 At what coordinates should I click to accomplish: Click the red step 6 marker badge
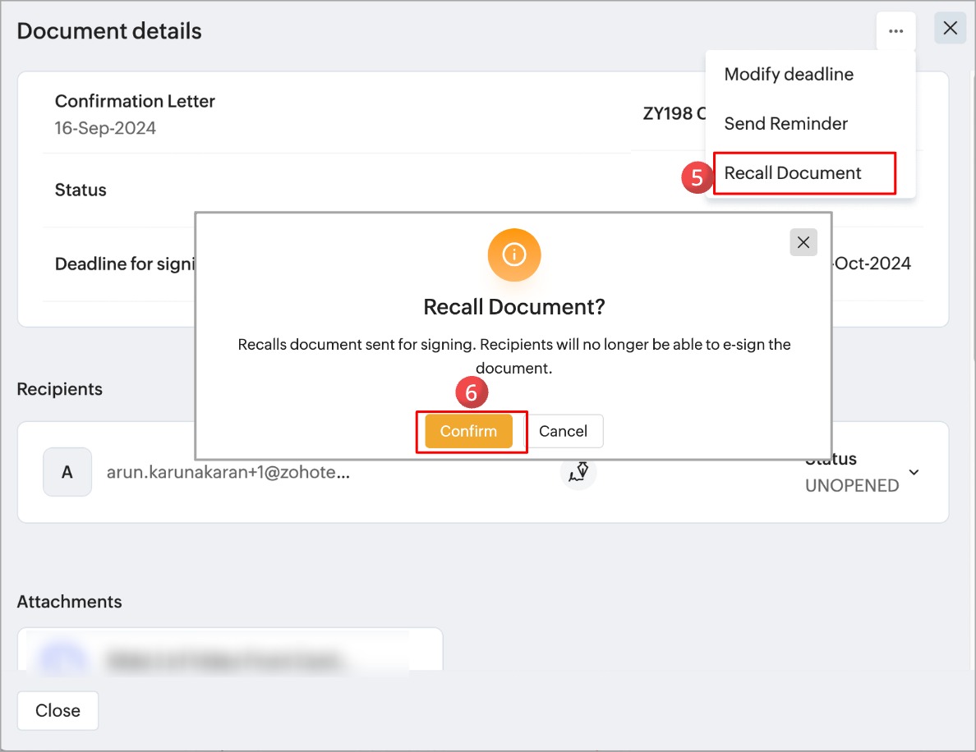point(471,393)
